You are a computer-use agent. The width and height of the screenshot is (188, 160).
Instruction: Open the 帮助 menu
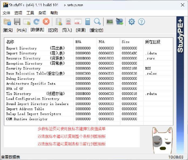click(x=54, y=13)
